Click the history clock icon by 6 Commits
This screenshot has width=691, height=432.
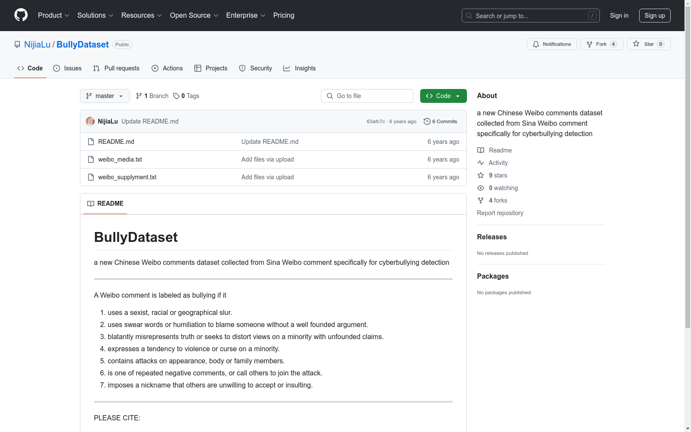tap(427, 121)
